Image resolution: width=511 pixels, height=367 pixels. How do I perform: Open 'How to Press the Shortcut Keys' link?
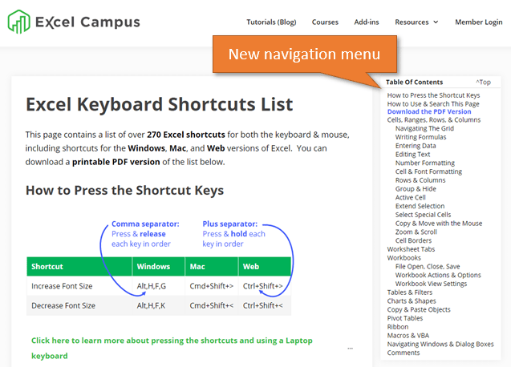pyautogui.click(x=433, y=95)
